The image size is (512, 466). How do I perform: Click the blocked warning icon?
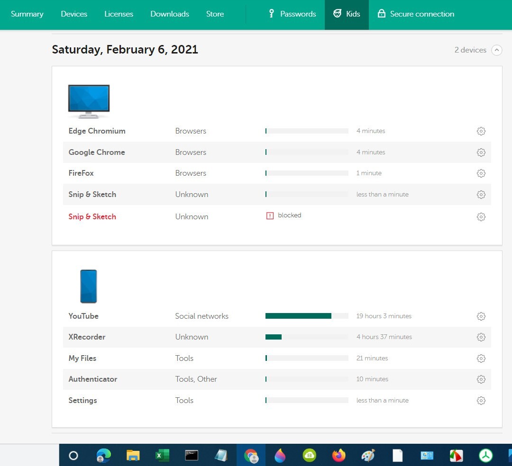click(x=270, y=215)
